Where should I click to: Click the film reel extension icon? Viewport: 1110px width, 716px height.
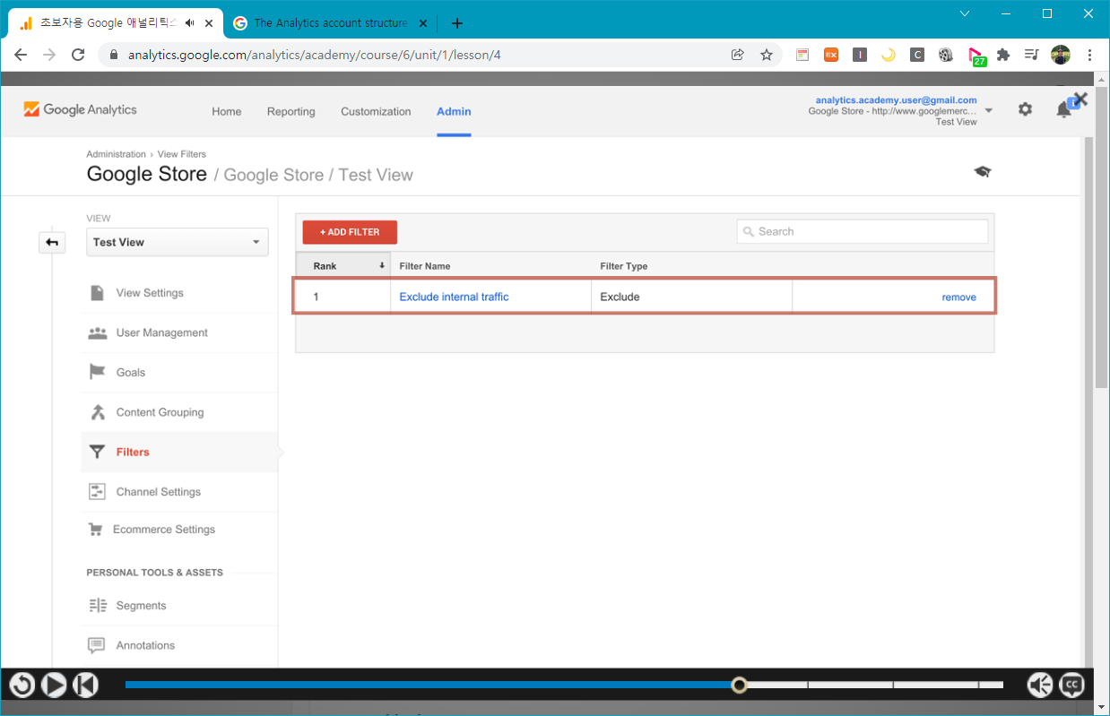click(946, 55)
